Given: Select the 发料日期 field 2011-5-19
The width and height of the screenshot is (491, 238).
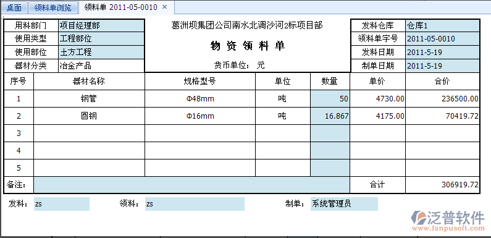Looking at the screenshot, I should tap(442, 52).
